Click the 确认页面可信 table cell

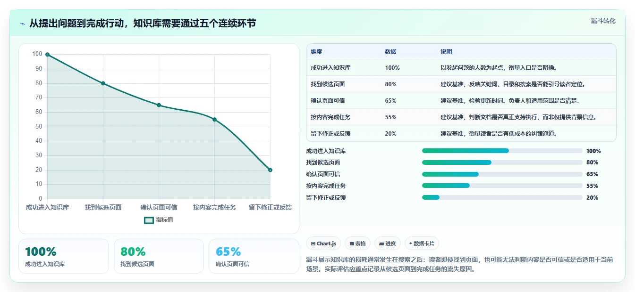pyautogui.click(x=328, y=101)
